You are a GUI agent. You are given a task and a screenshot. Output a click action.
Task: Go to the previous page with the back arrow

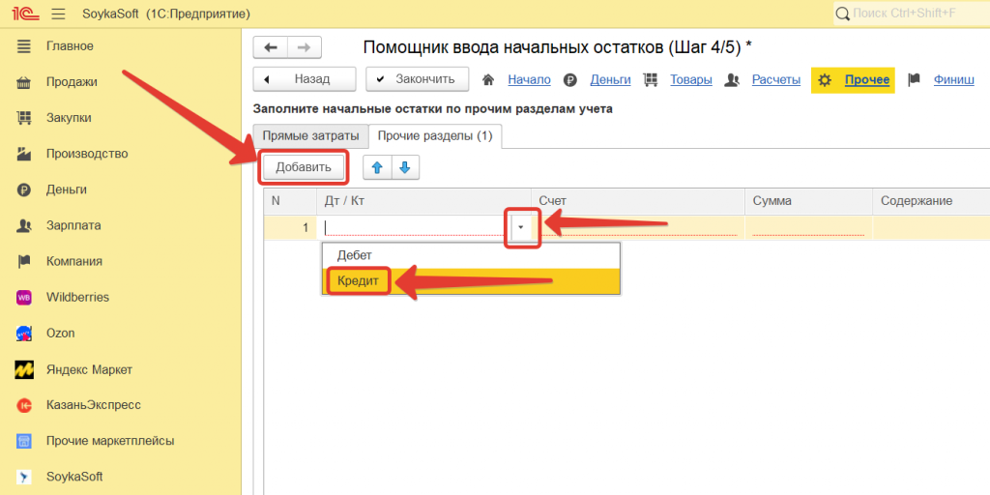pyautogui.click(x=271, y=47)
